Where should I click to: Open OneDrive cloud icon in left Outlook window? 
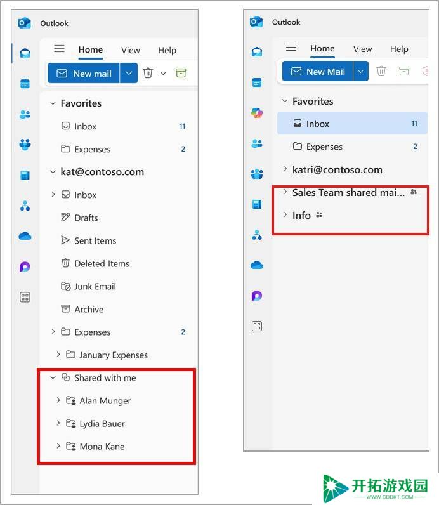coord(25,236)
